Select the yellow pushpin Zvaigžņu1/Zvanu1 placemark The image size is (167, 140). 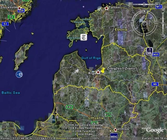(103, 70)
